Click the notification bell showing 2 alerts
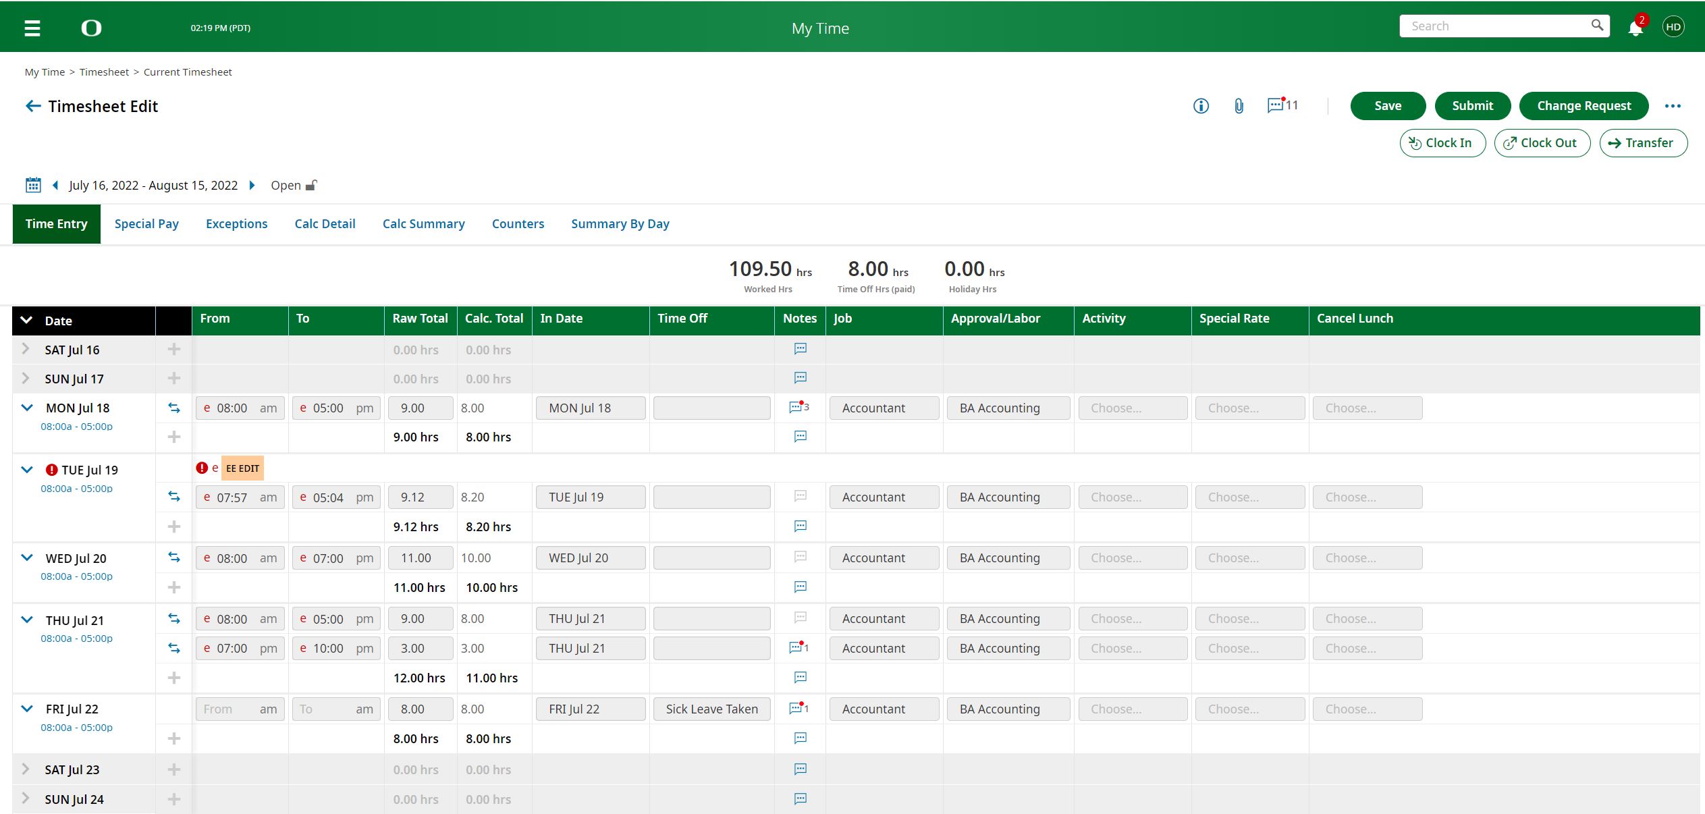 (1635, 27)
